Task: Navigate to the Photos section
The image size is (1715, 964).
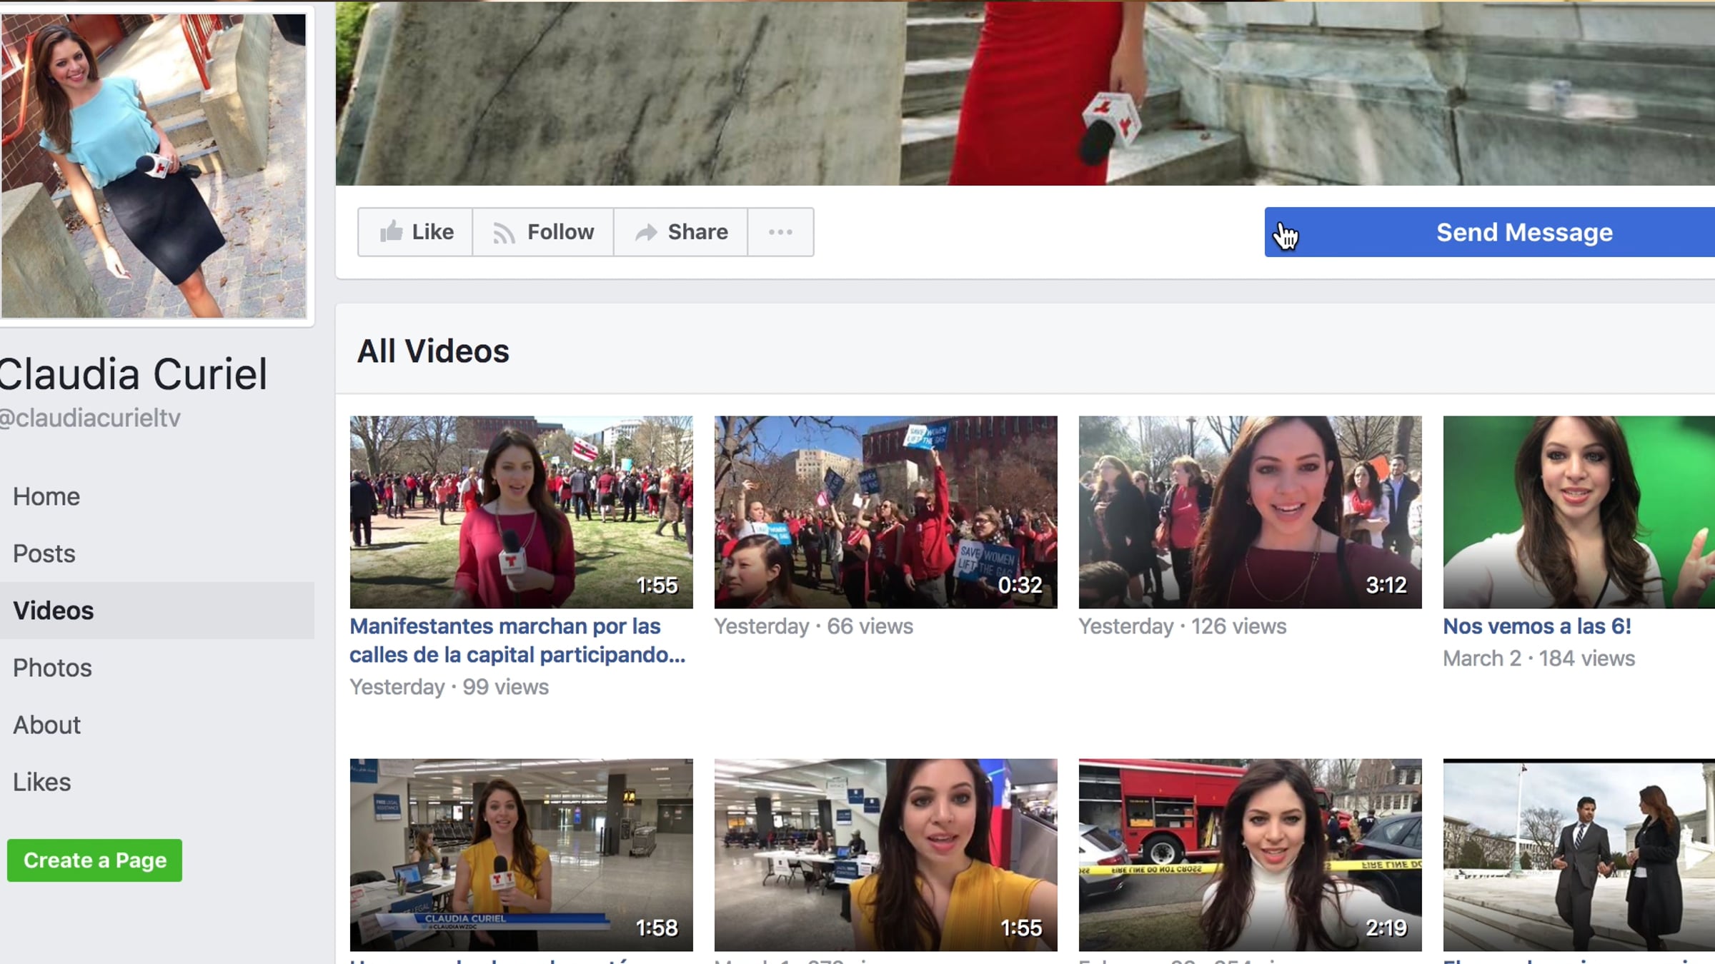Action: click(52, 668)
